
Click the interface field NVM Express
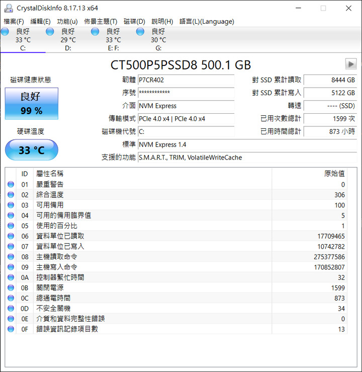pos(186,106)
